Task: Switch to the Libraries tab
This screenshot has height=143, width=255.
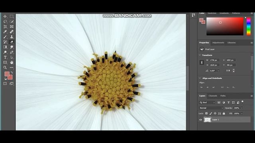Action: (x=231, y=43)
